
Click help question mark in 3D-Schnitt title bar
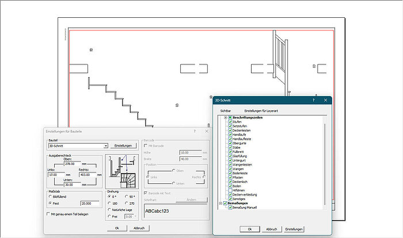coord(313,100)
